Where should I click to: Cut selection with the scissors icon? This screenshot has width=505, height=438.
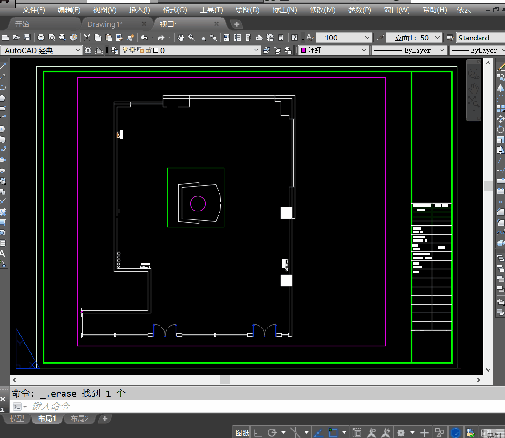click(x=87, y=38)
